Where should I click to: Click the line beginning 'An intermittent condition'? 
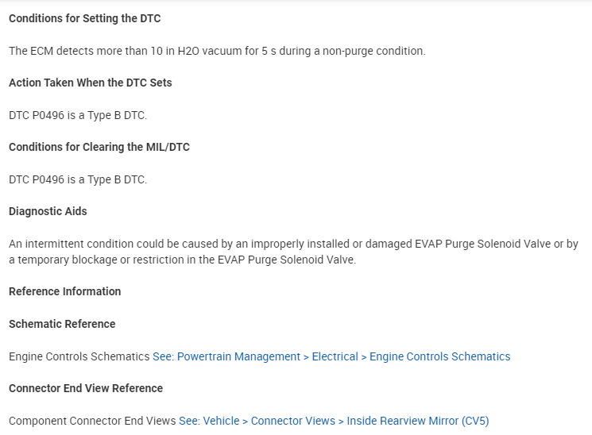click(293, 244)
